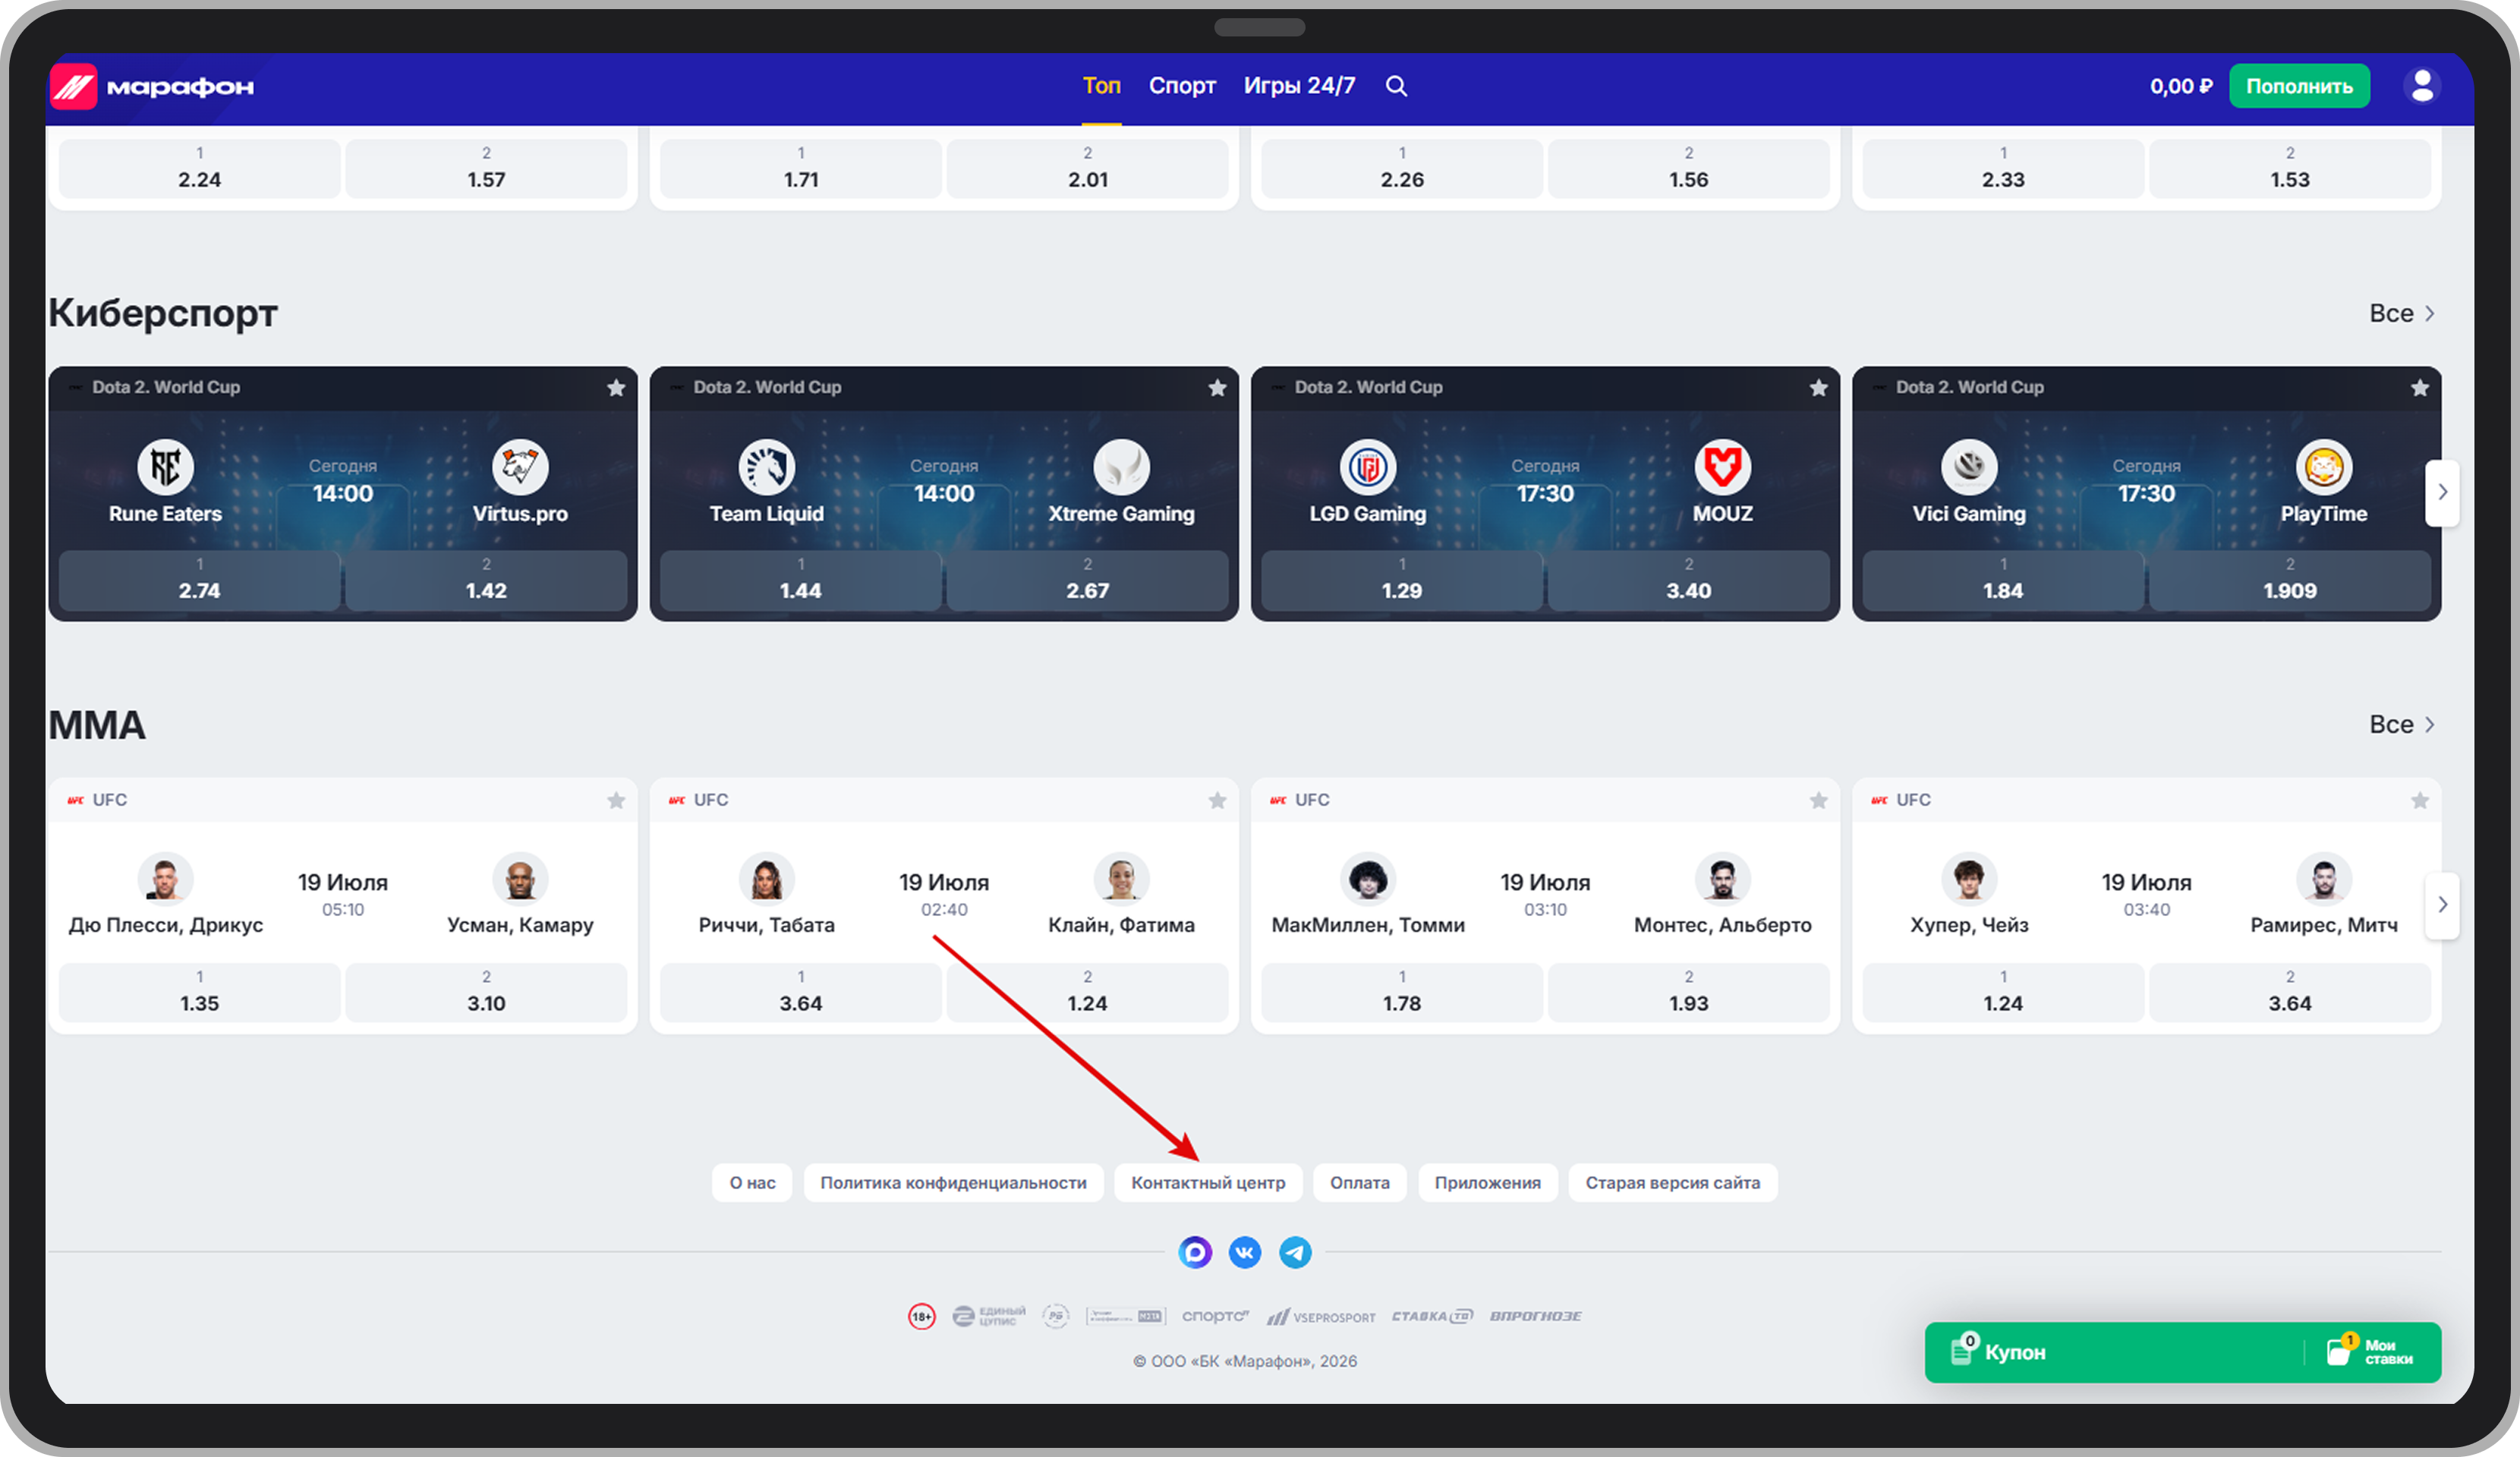2520x1457 pixels.
Task: Favorite the Хупер vs Рамирес fight
Action: [x=2420, y=800]
